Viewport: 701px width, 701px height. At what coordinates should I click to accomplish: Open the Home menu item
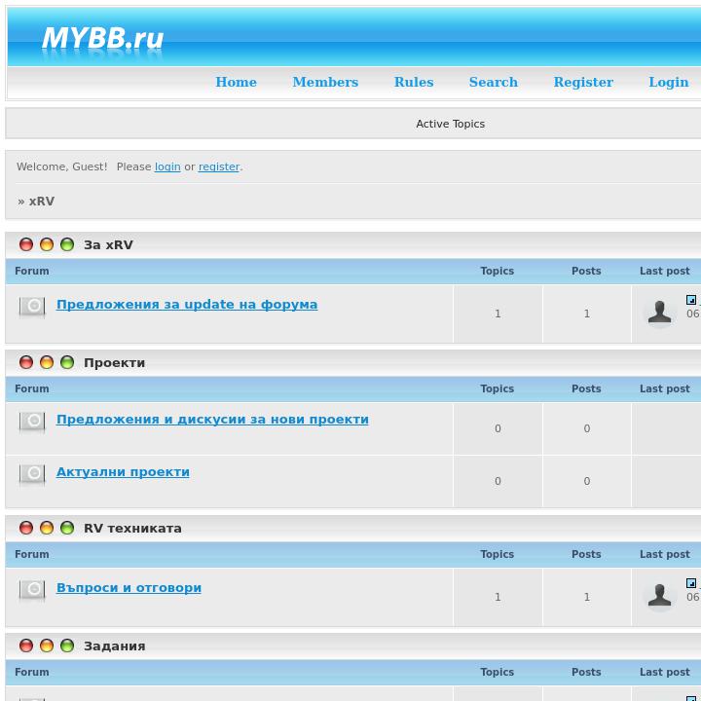click(x=236, y=83)
